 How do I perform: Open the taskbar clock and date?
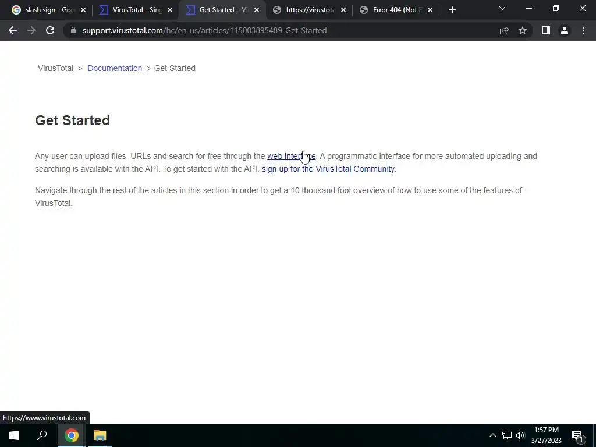click(x=546, y=435)
